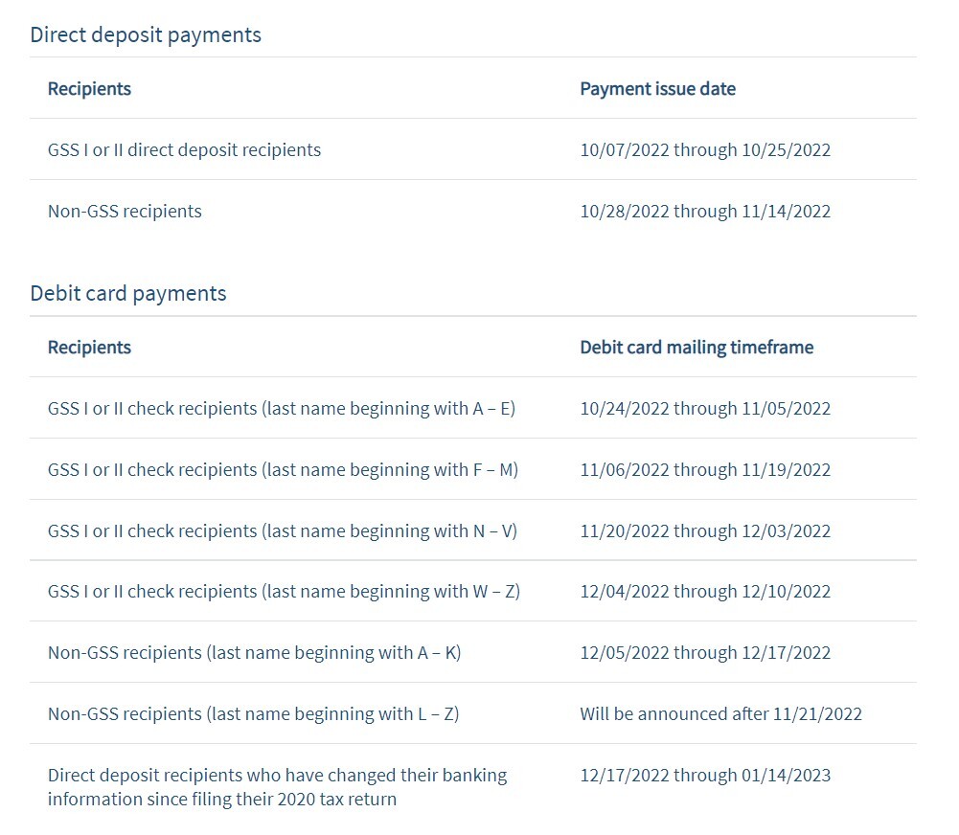Image resolution: width=959 pixels, height=835 pixels.
Task: Click the date range 10/07/2022 through 10/25/2022
Action: (705, 150)
